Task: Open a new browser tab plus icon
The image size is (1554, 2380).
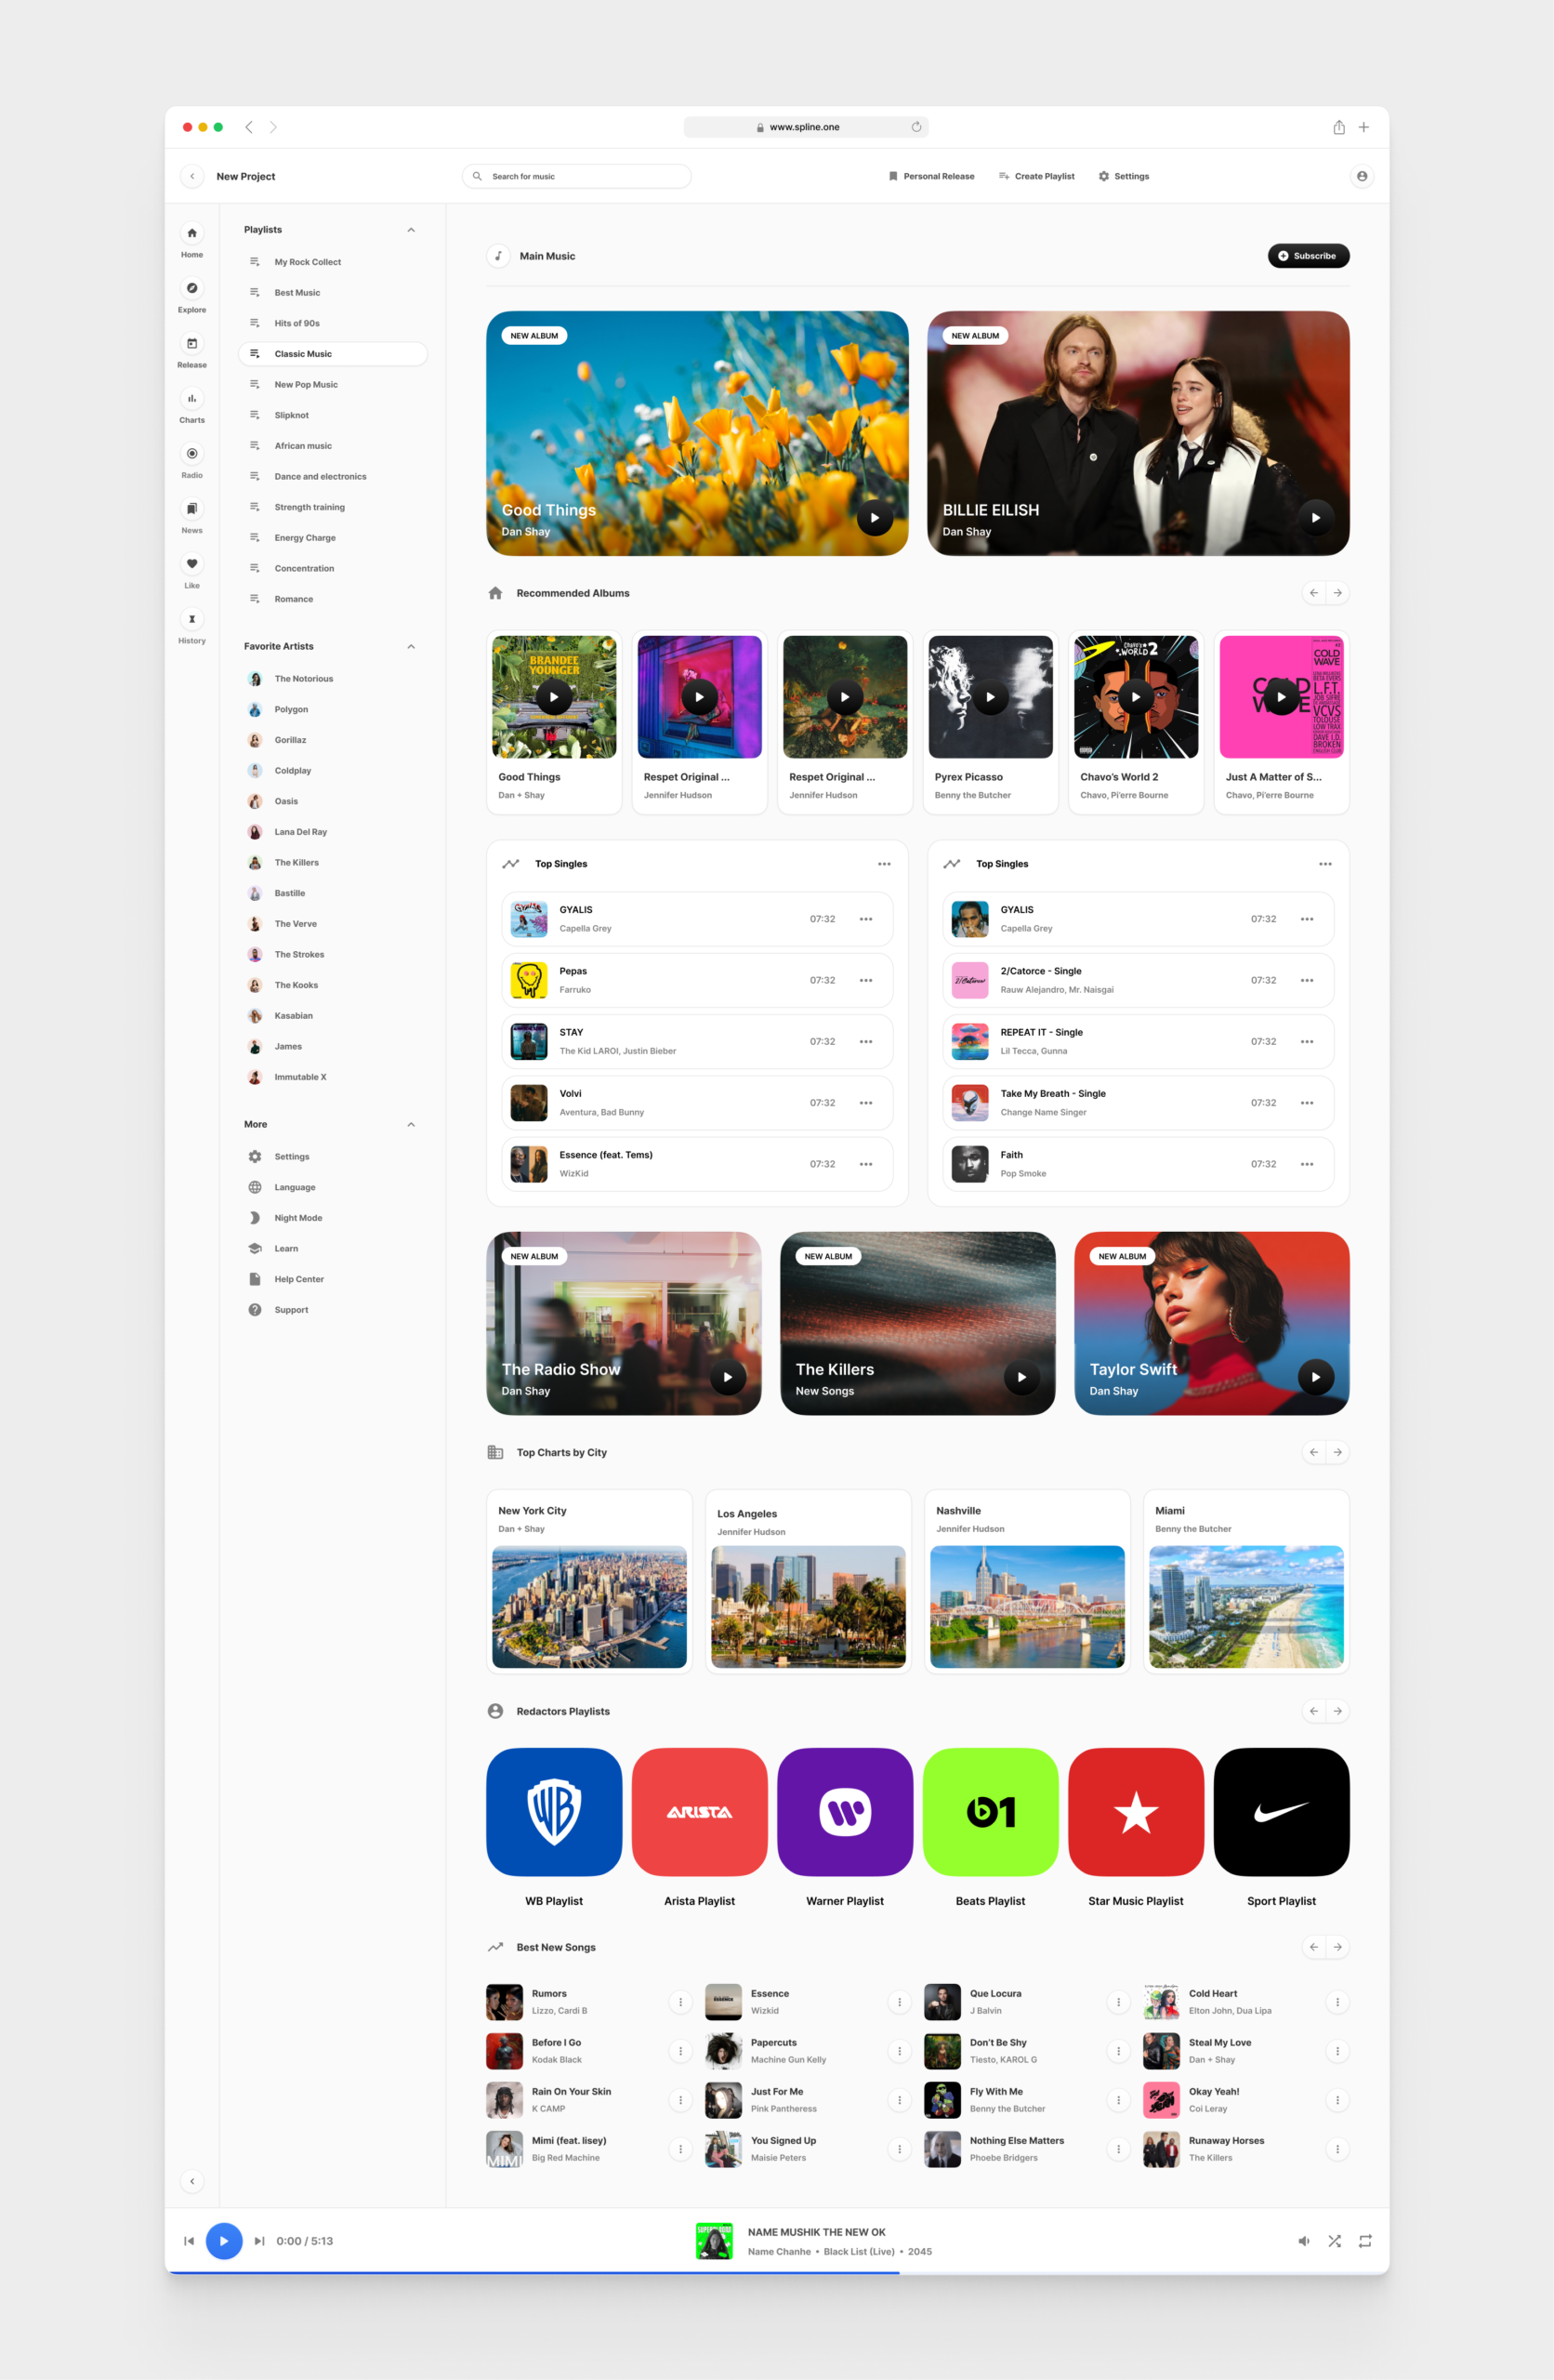Action: (x=1363, y=127)
